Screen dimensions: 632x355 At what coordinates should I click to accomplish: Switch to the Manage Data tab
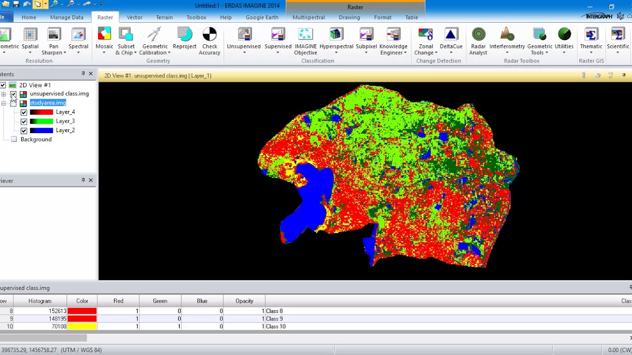point(67,17)
